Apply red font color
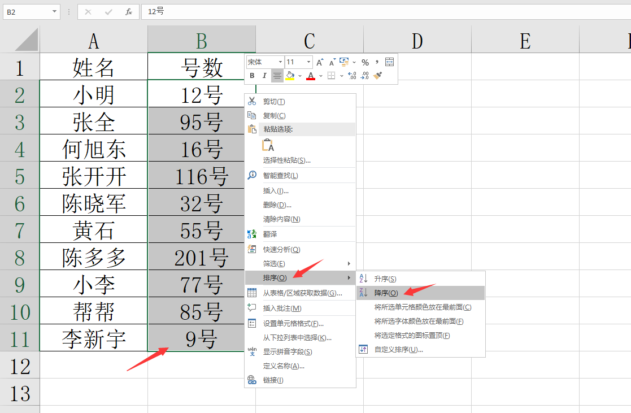This screenshot has width=631, height=413. coord(311,75)
